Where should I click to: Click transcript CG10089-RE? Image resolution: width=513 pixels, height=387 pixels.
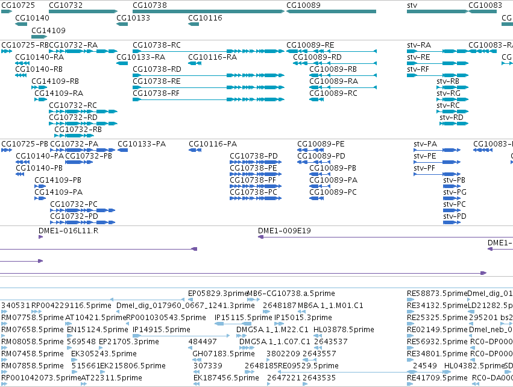[x=332, y=51]
